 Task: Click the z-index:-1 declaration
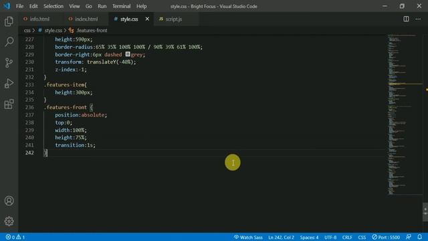71,70
